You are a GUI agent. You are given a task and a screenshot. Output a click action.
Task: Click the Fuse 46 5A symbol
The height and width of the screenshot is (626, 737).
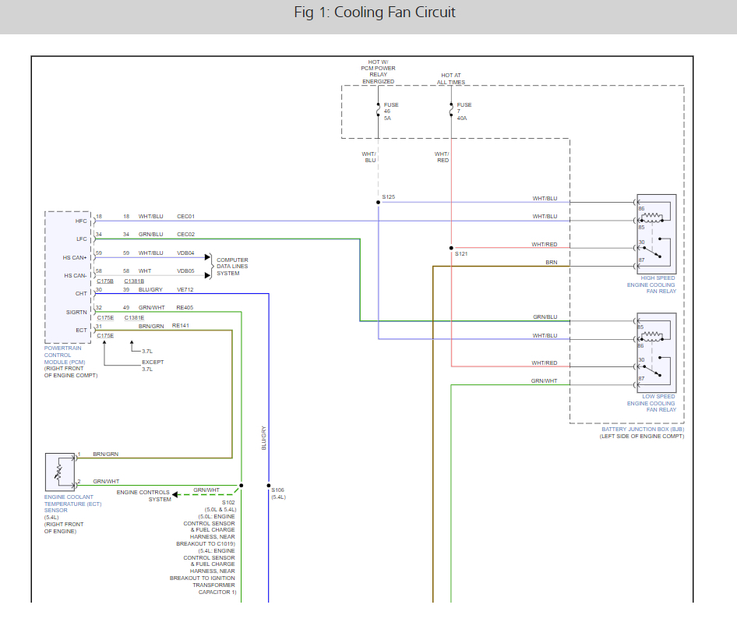(378, 111)
